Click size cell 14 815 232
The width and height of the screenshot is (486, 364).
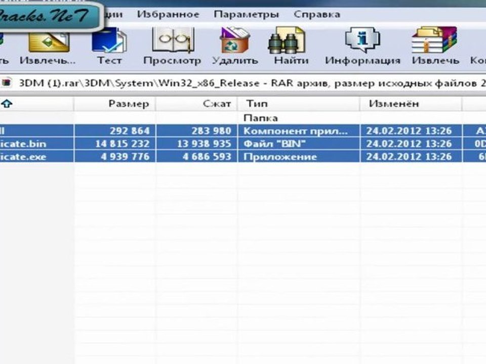coord(123,144)
